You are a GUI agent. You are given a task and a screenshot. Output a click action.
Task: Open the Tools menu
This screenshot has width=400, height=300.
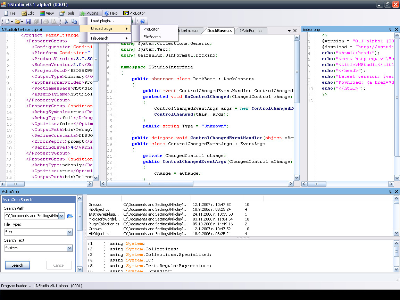pos(67,13)
